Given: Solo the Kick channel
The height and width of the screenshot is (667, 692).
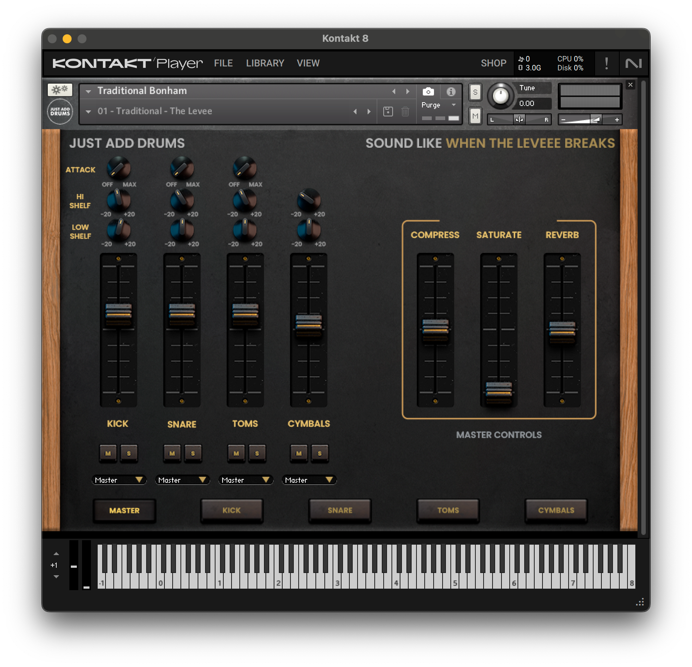Looking at the screenshot, I should [129, 453].
